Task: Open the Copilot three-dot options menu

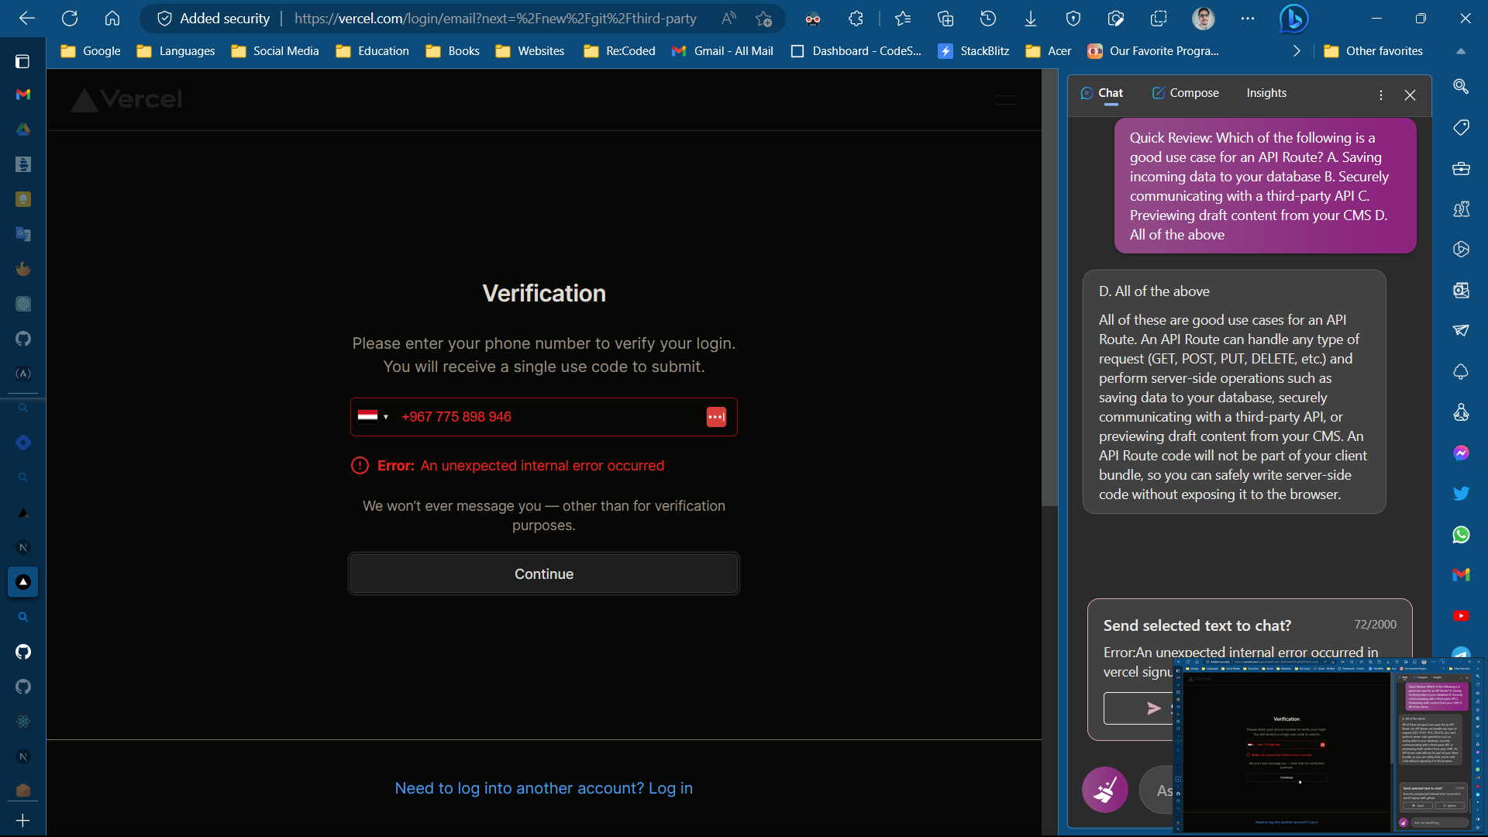Action: point(1380,95)
